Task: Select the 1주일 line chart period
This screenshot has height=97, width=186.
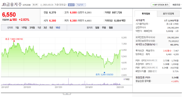Action: tap(24, 28)
